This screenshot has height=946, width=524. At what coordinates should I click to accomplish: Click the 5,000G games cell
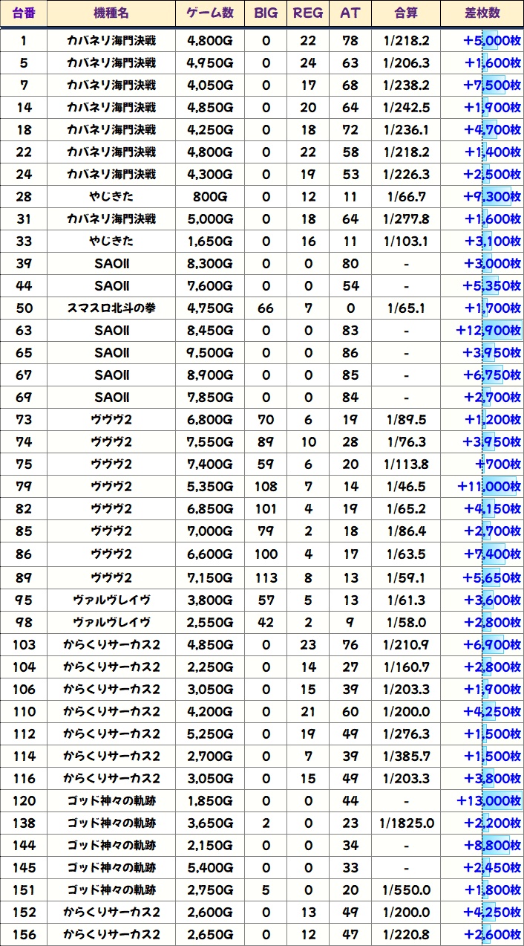tap(210, 219)
